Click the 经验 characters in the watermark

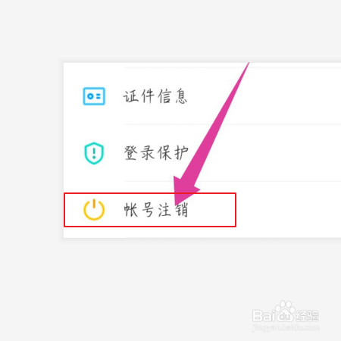[308, 316]
